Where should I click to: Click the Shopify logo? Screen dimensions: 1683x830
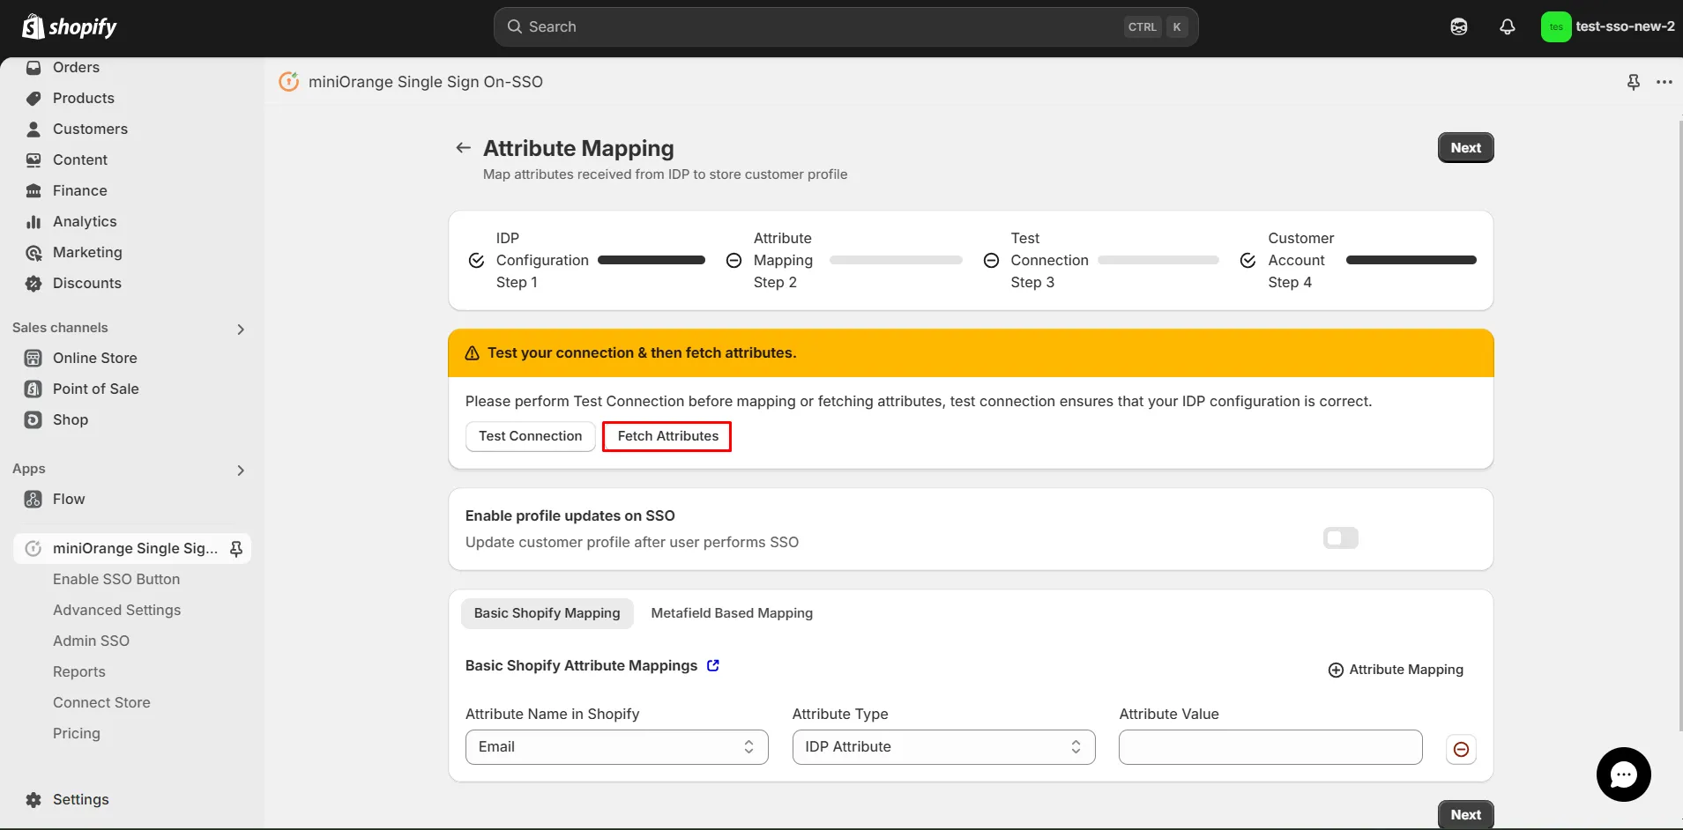click(x=69, y=26)
